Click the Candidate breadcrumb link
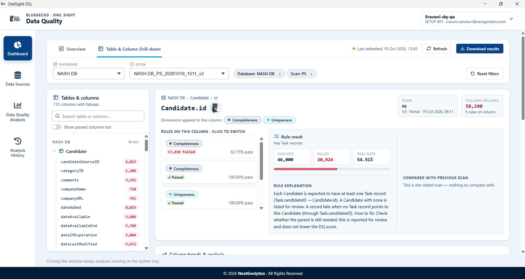 click(x=199, y=98)
